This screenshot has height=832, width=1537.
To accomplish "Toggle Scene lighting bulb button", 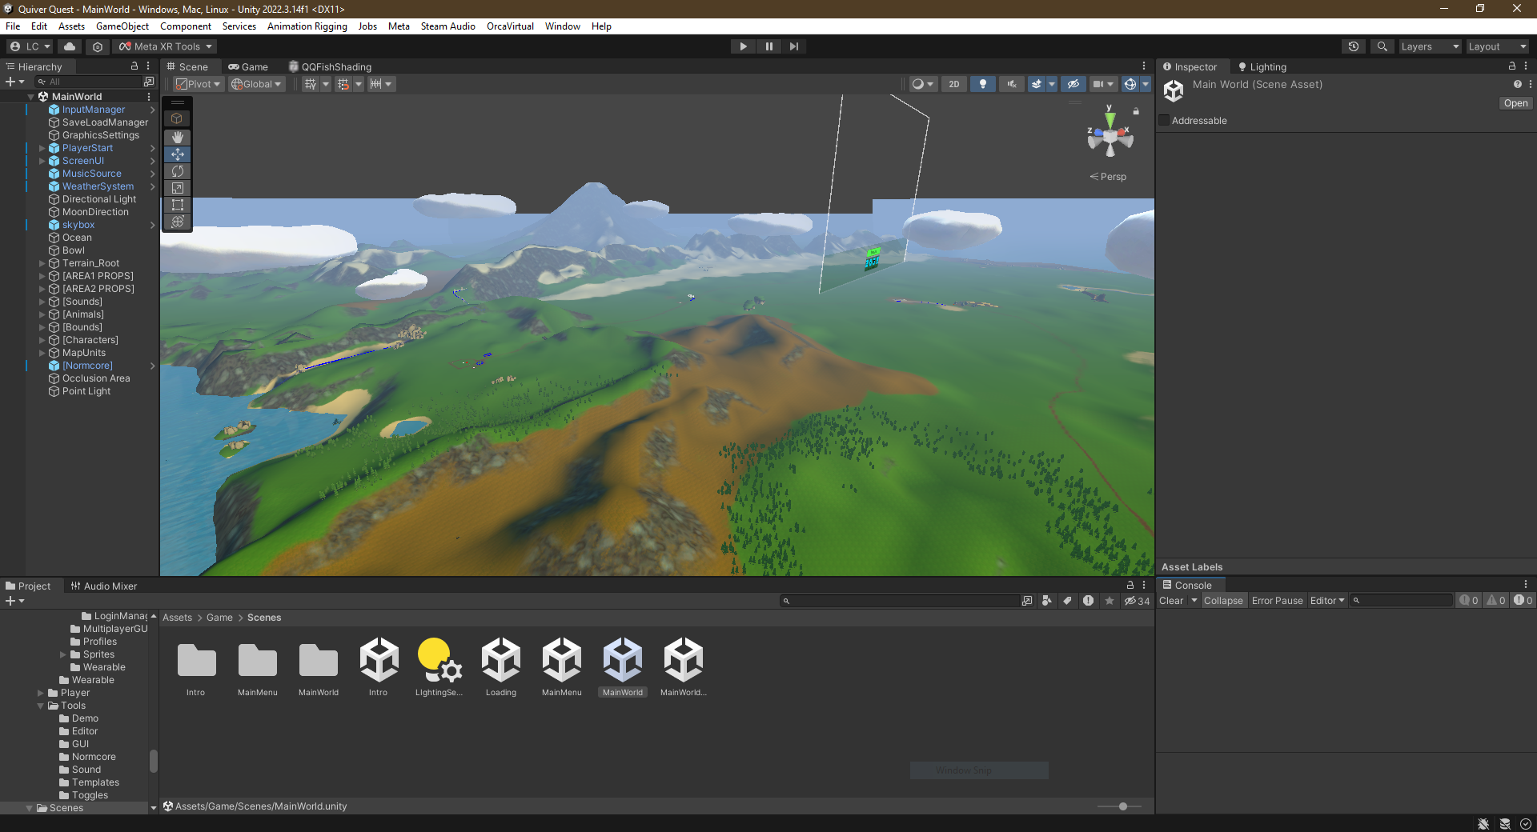I will point(983,84).
